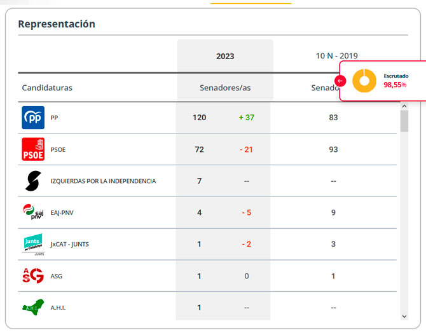This screenshot has height=335, width=426.
Task: Click the PSOE party logo
Action: click(33, 149)
